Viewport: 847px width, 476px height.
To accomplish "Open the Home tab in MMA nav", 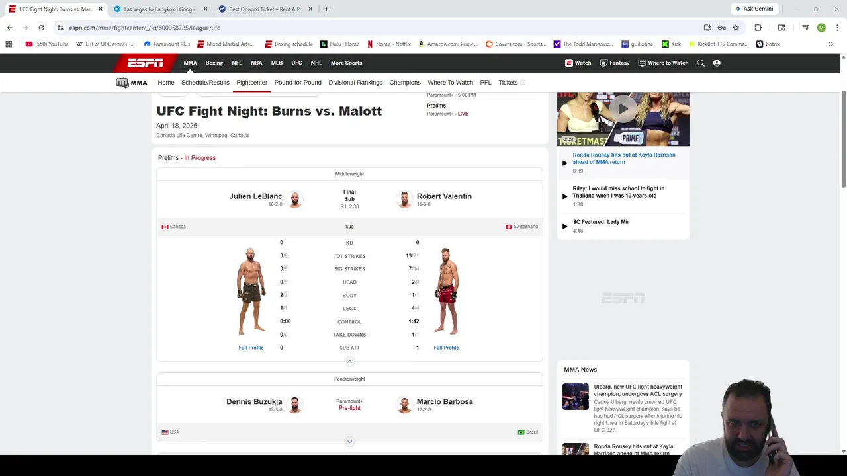I will click(x=166, y=83).
